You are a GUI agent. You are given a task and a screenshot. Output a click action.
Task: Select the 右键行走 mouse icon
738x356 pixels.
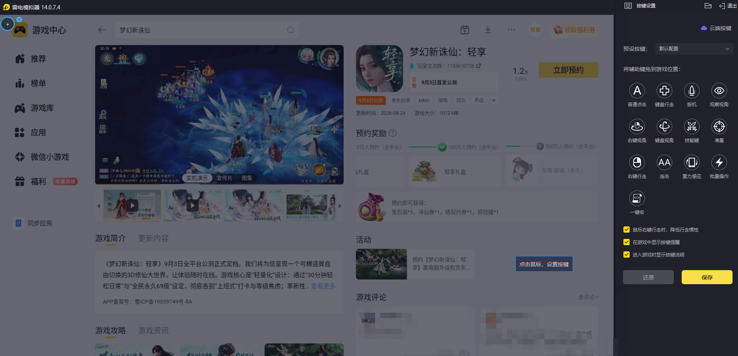click(637, 162)
